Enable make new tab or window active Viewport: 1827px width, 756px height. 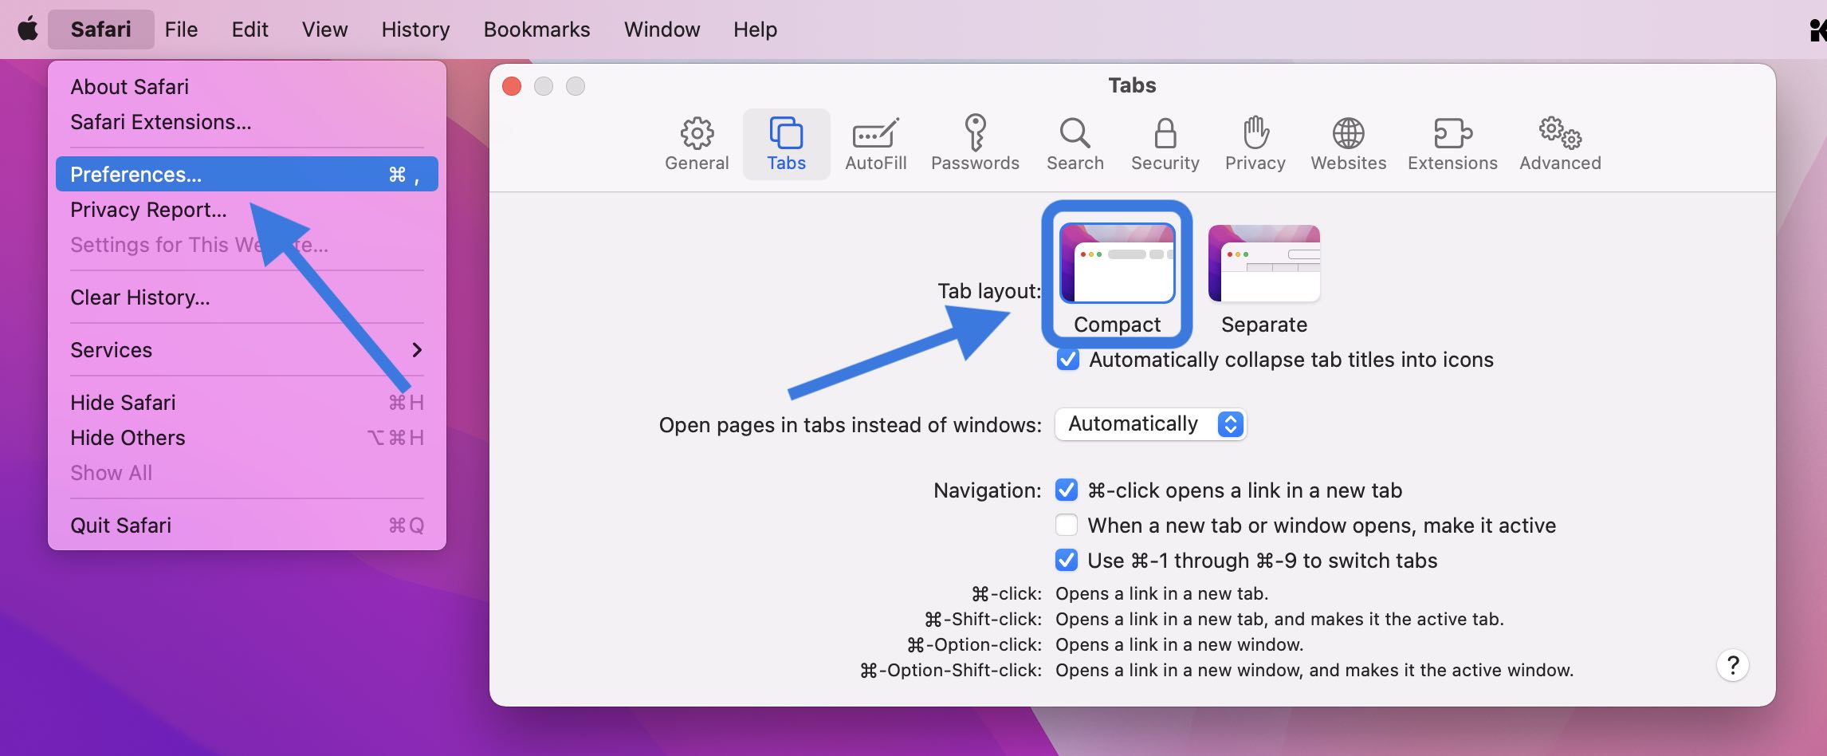[1067, 525]
